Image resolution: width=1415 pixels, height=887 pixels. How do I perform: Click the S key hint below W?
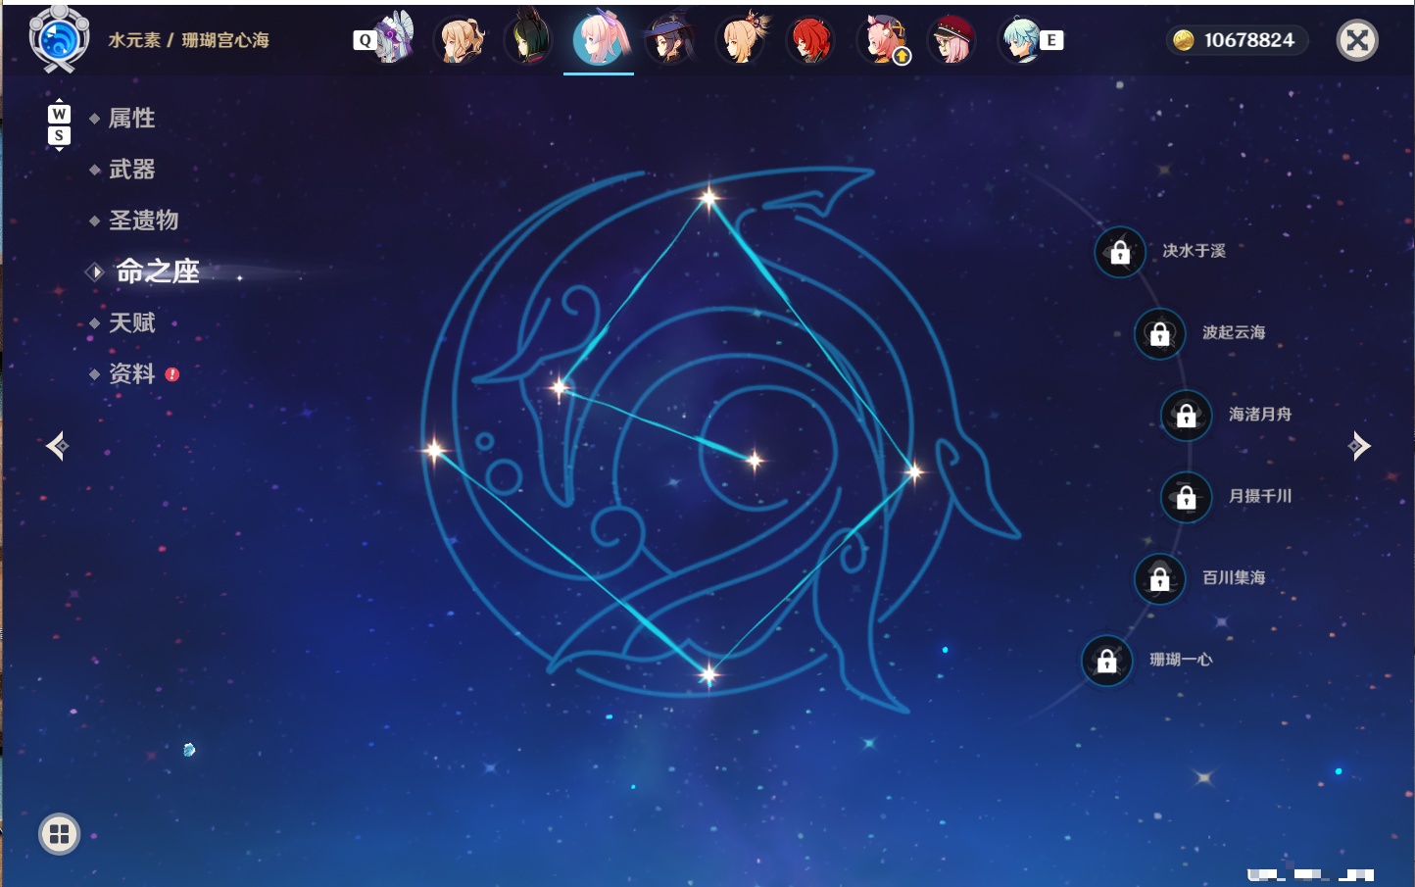tap(59, 136)
